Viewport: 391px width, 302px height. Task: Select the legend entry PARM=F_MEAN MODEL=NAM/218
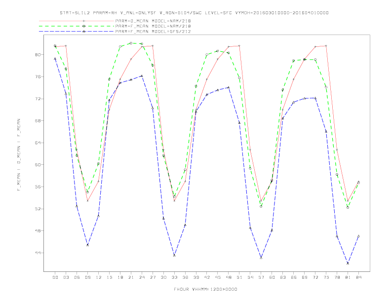click(x=153, y=26)
